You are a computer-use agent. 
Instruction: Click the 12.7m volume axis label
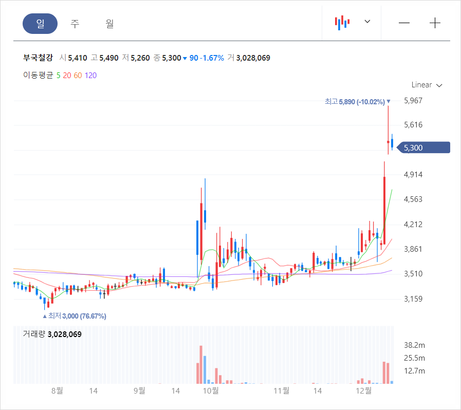coord(414,371)
